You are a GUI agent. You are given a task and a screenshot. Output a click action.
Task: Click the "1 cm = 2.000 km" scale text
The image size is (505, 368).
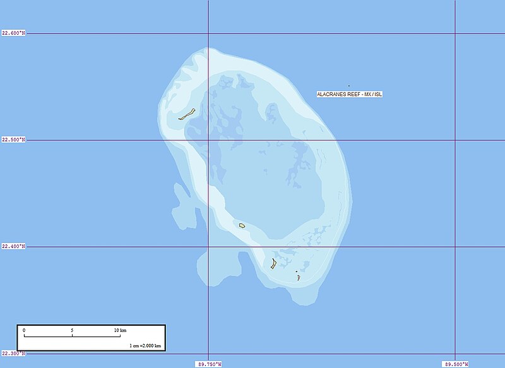pyautogui.click(x=145, y=346)
